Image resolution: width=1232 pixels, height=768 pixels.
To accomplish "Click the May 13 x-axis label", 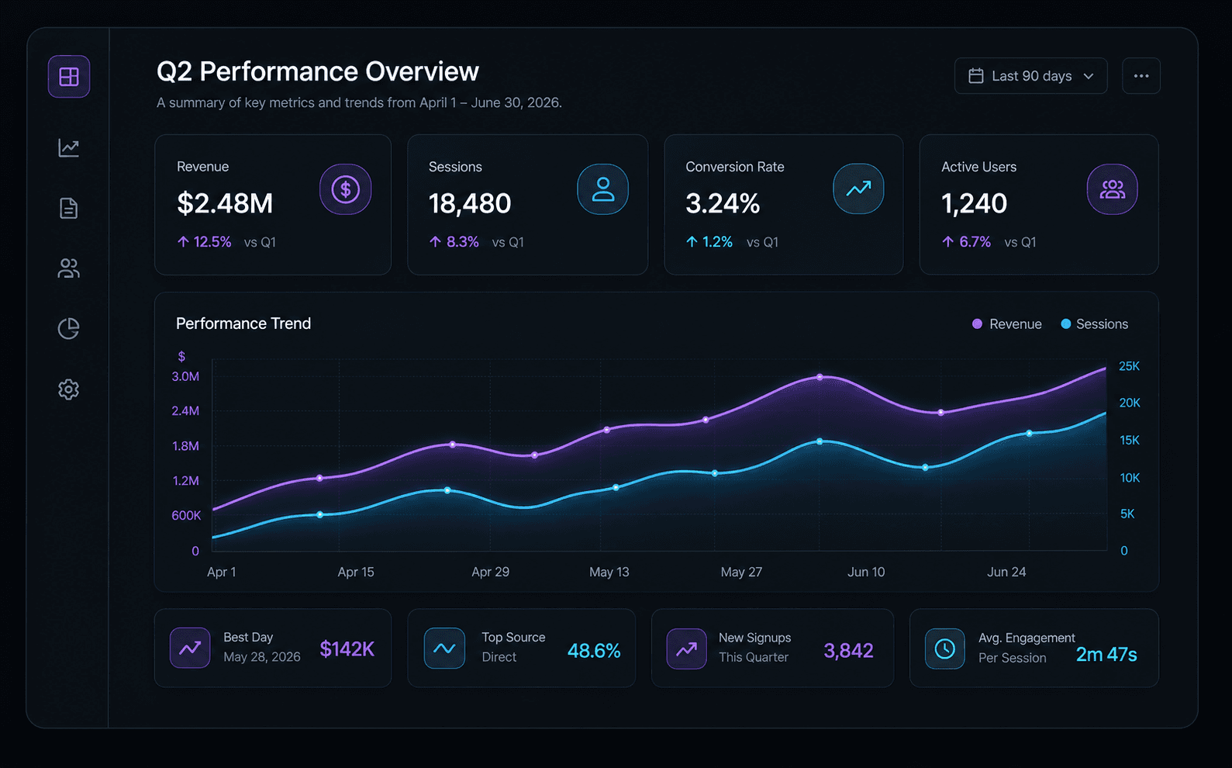I will point(609,572).
